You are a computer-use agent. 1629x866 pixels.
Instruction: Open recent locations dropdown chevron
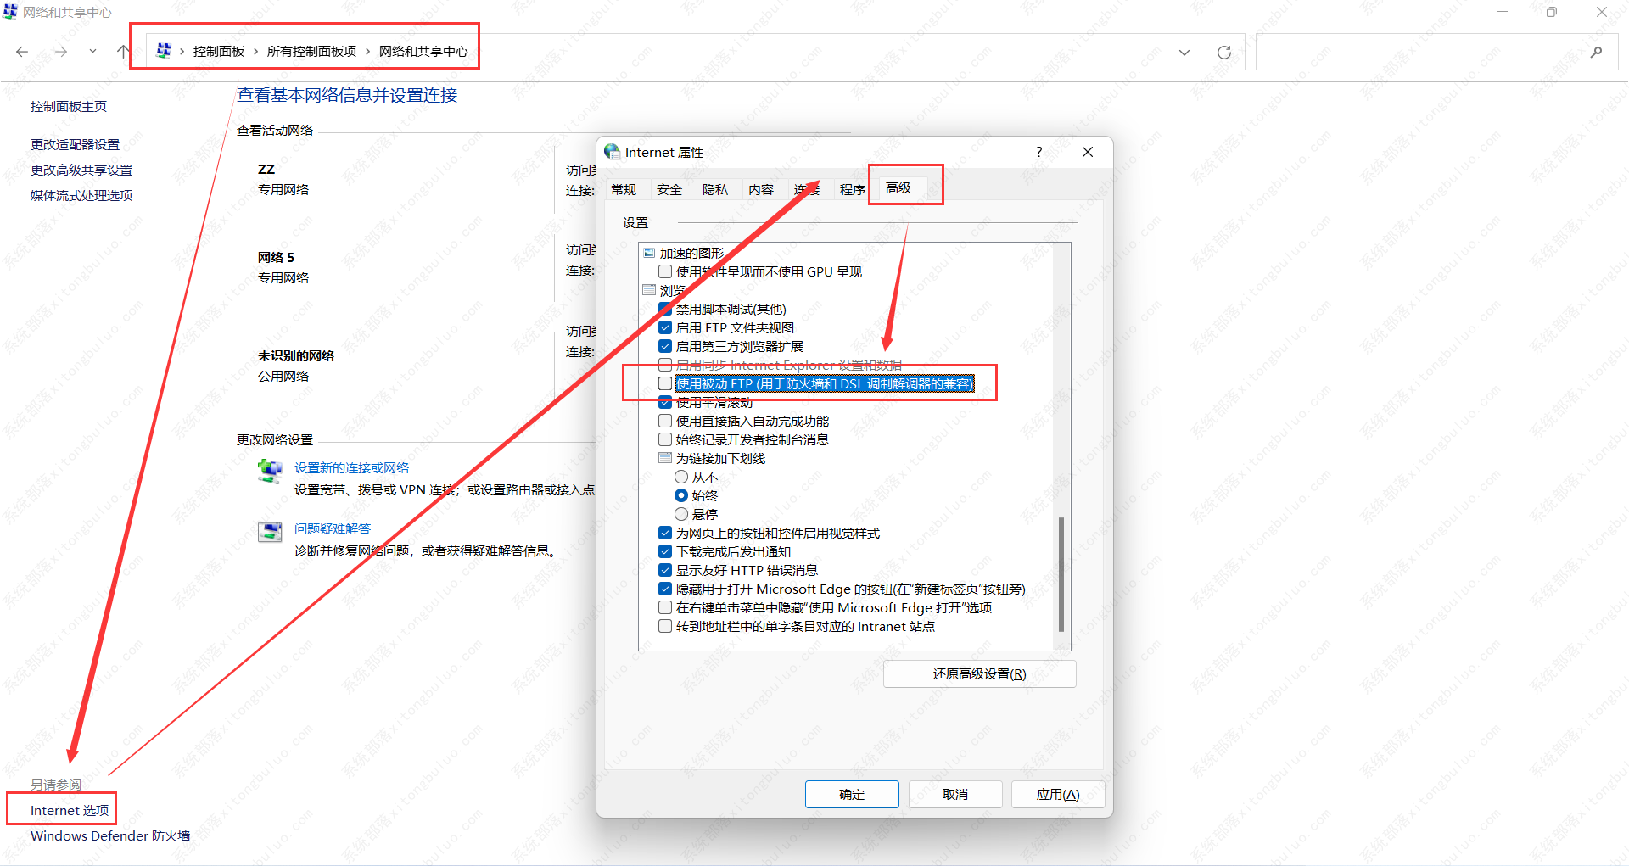point(92,52)
